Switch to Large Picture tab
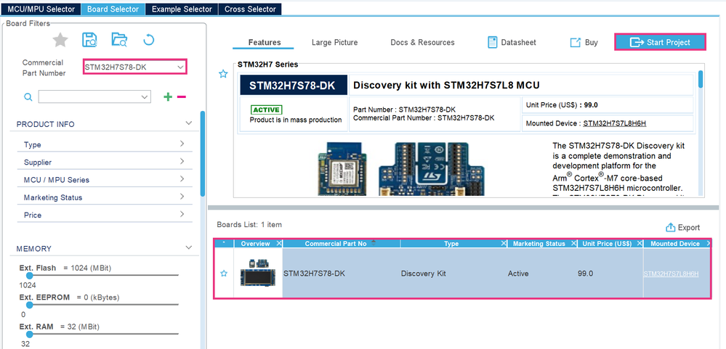This screenshot has width=726, height=349. 335,42
